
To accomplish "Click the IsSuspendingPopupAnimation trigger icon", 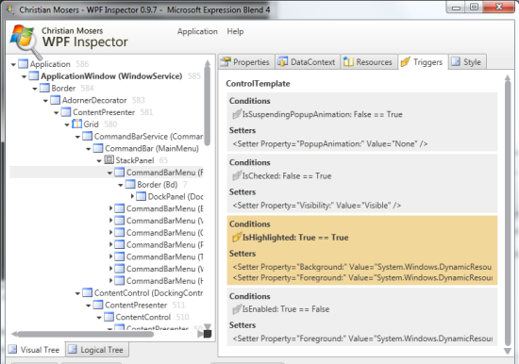I will (237, 114).
